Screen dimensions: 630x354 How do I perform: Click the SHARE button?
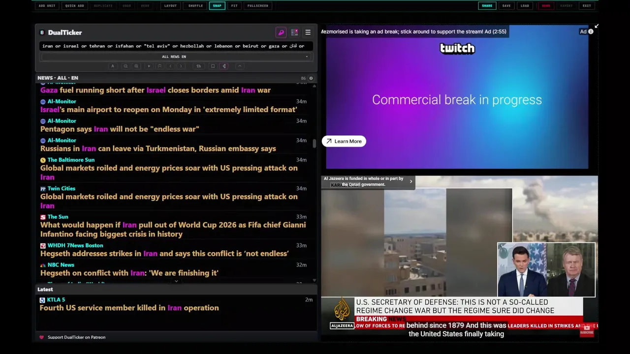click(x=487, y=6)
